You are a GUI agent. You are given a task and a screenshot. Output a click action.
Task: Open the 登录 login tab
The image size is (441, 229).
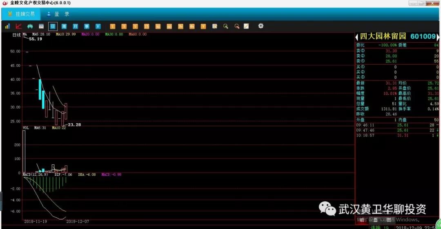(x=58, y=14)
